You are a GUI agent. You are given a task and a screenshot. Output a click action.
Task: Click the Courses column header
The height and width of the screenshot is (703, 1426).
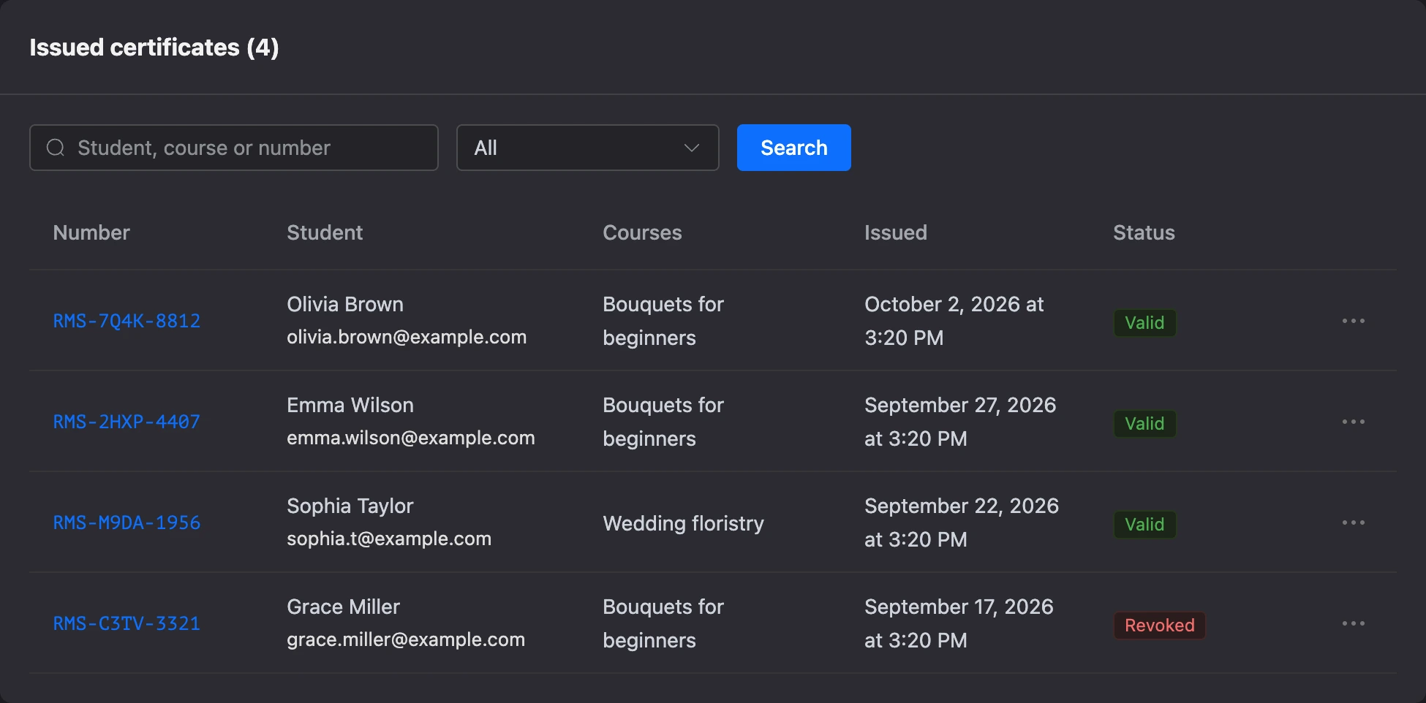coord(642,232)
